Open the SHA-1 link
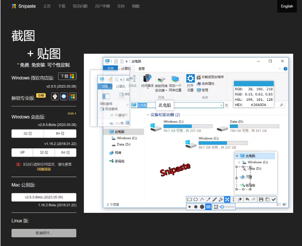This screenshot has height=246, width=302. click(x=72, y=113)
